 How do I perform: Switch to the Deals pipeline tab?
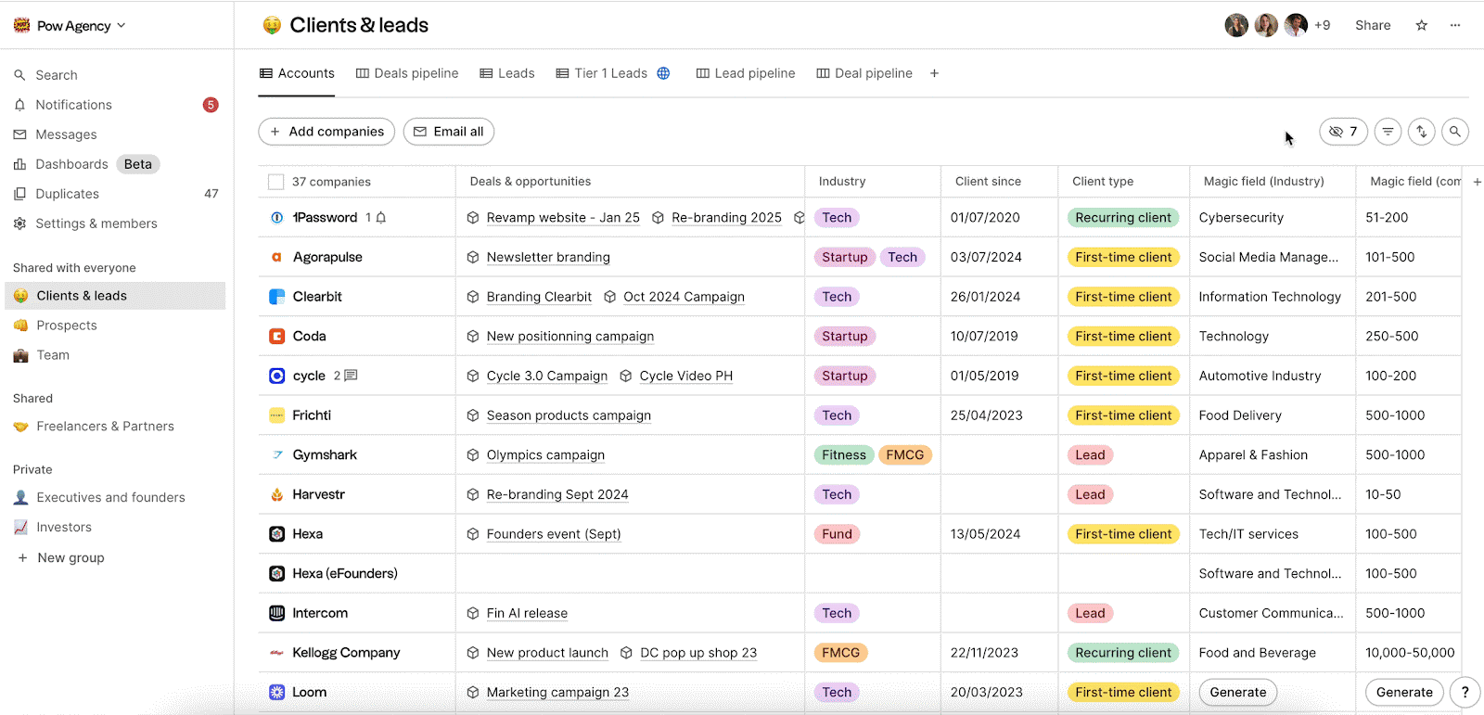[407, 73]
